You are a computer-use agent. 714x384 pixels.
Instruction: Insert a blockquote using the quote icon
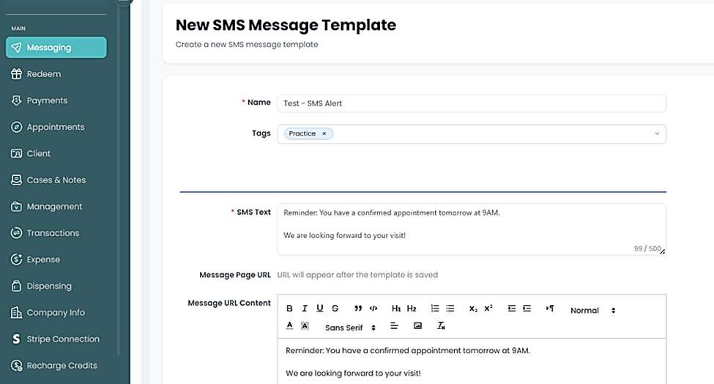[x=358, y=309]
